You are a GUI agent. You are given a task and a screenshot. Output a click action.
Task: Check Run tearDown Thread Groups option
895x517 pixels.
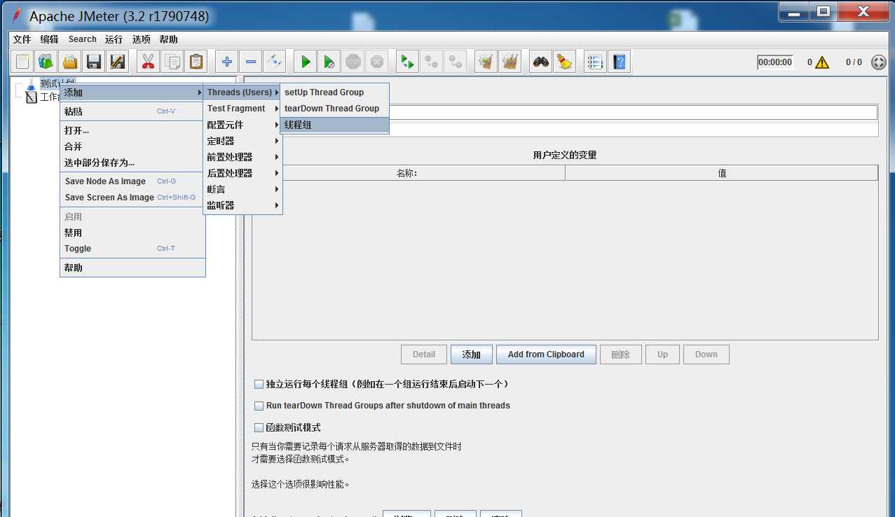pyautogui.click(x=259, y=406)
